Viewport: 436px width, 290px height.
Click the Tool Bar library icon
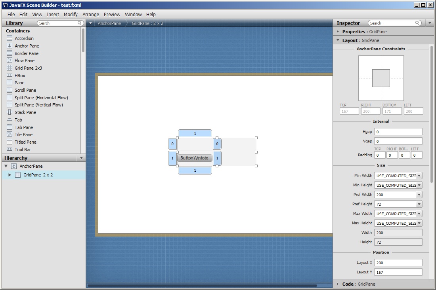[x=10, y=150]
